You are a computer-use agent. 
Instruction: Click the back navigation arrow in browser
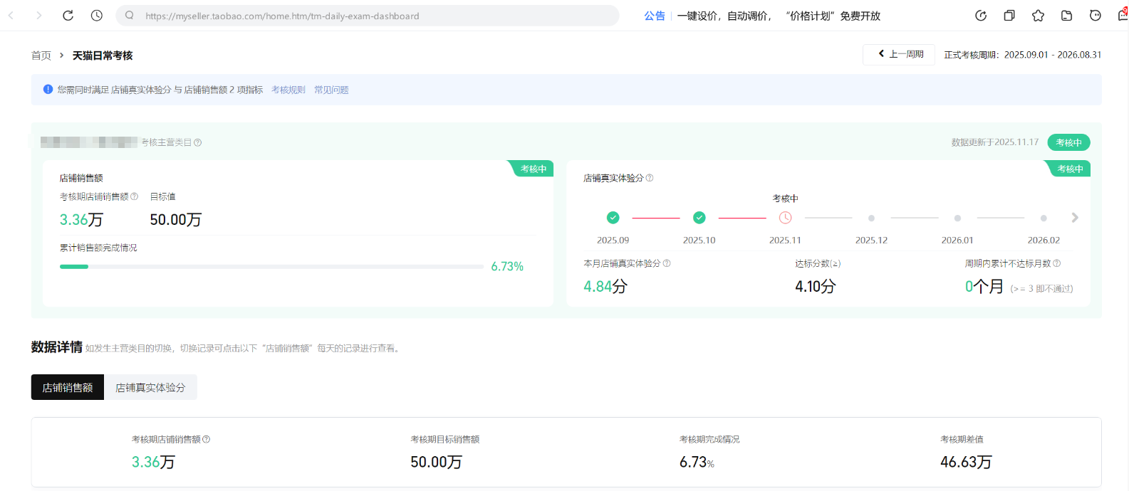point(11,16)
